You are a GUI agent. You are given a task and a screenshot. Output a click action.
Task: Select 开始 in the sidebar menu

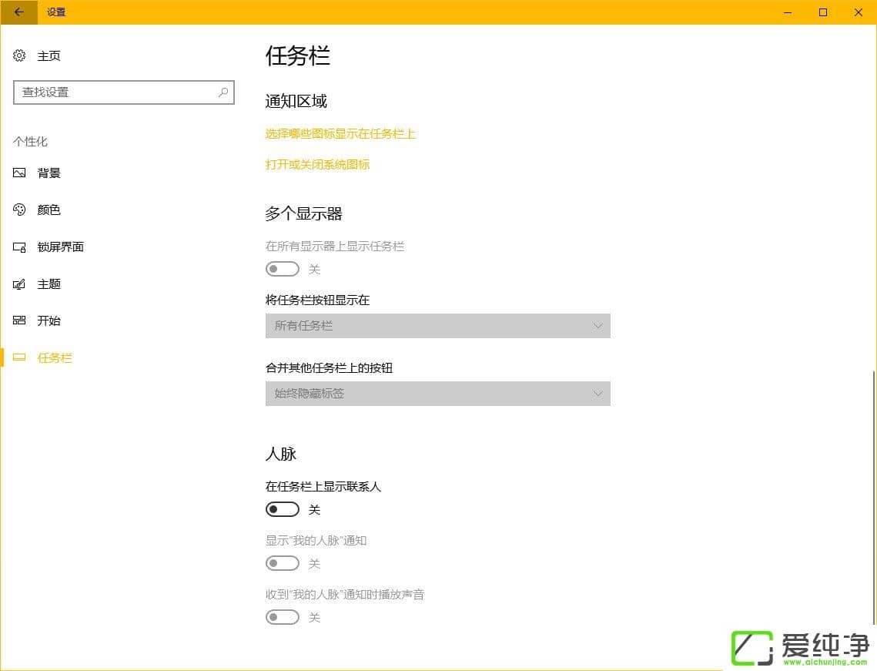click(49, 320)
